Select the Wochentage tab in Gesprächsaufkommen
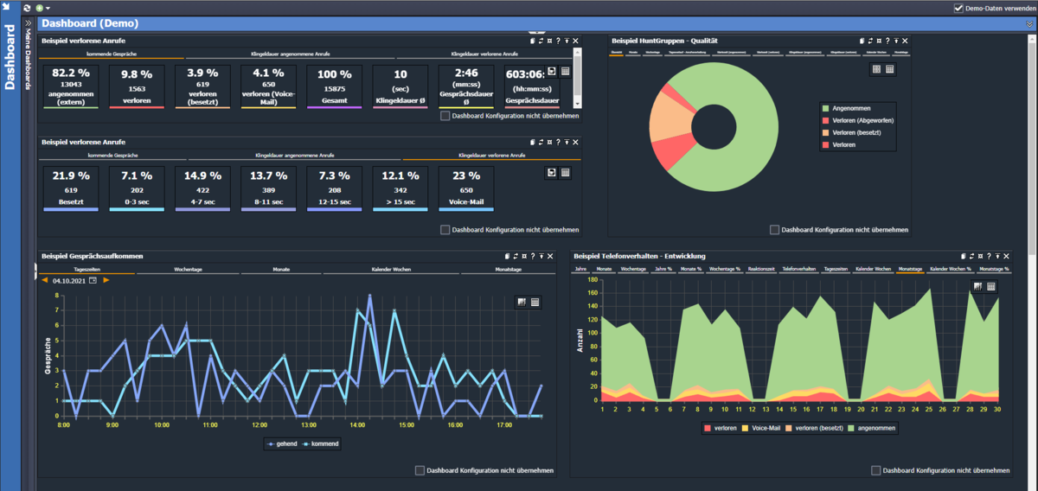 coord(188,270)
